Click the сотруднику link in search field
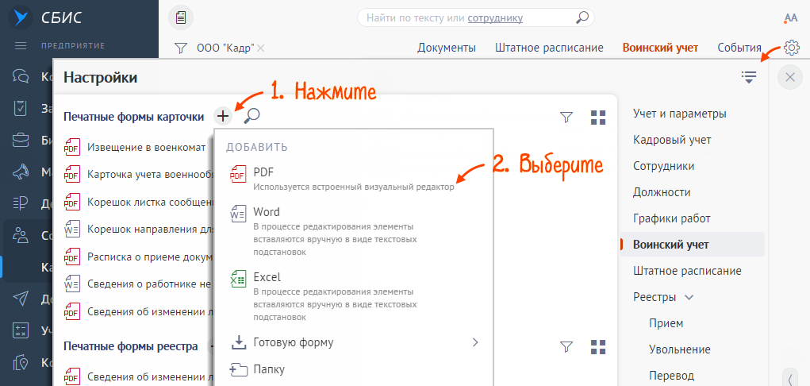This screenshot has height=386, width=810. [x=495, y=18]
